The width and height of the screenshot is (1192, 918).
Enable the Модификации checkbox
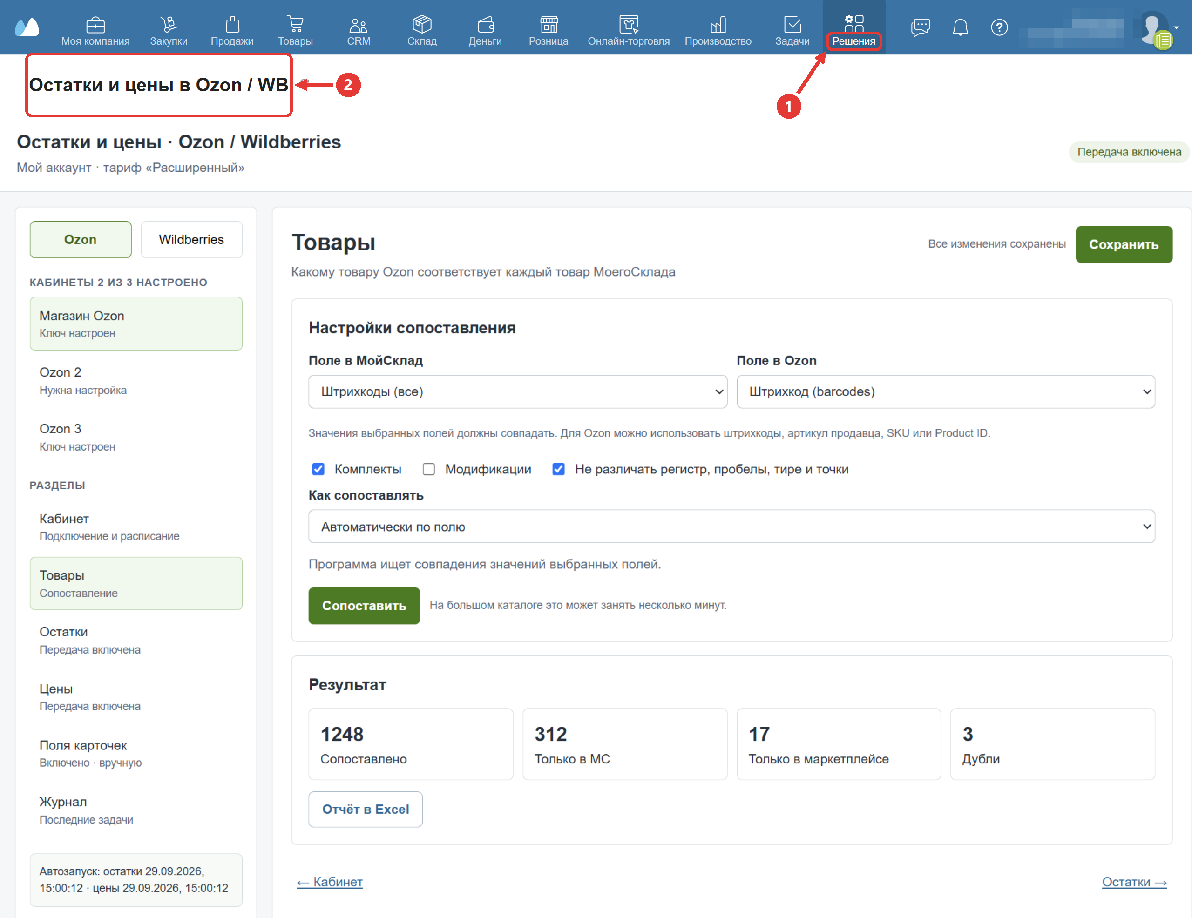pyautogui.click(x=429, y=469)
